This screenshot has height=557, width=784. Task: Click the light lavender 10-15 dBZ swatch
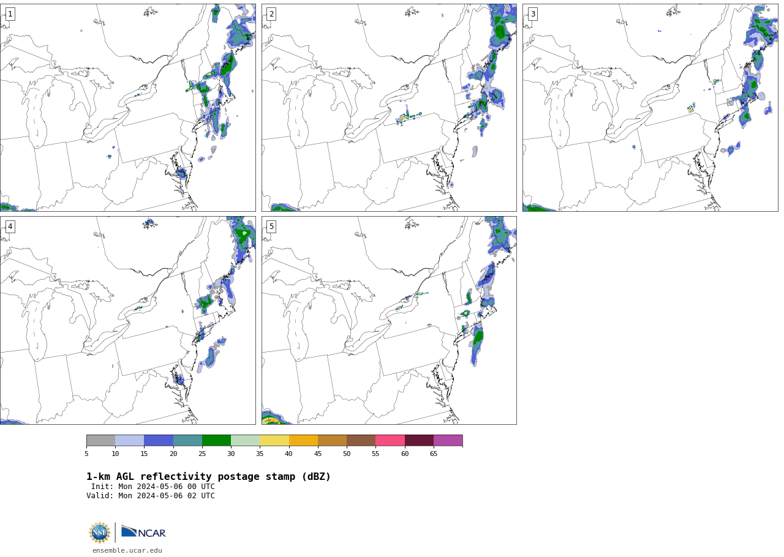pyautogui.click(x=130, y=441)
